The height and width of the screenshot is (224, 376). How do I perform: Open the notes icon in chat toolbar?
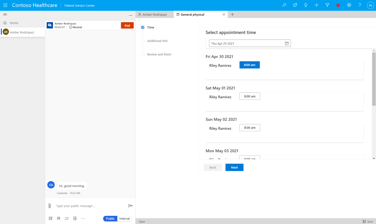tap(75, 218)
